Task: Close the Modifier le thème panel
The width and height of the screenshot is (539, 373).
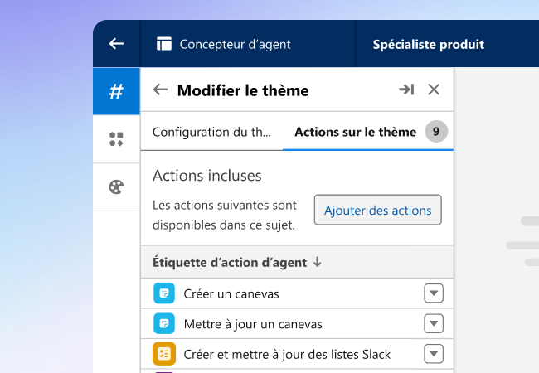Action: point(434,90)
